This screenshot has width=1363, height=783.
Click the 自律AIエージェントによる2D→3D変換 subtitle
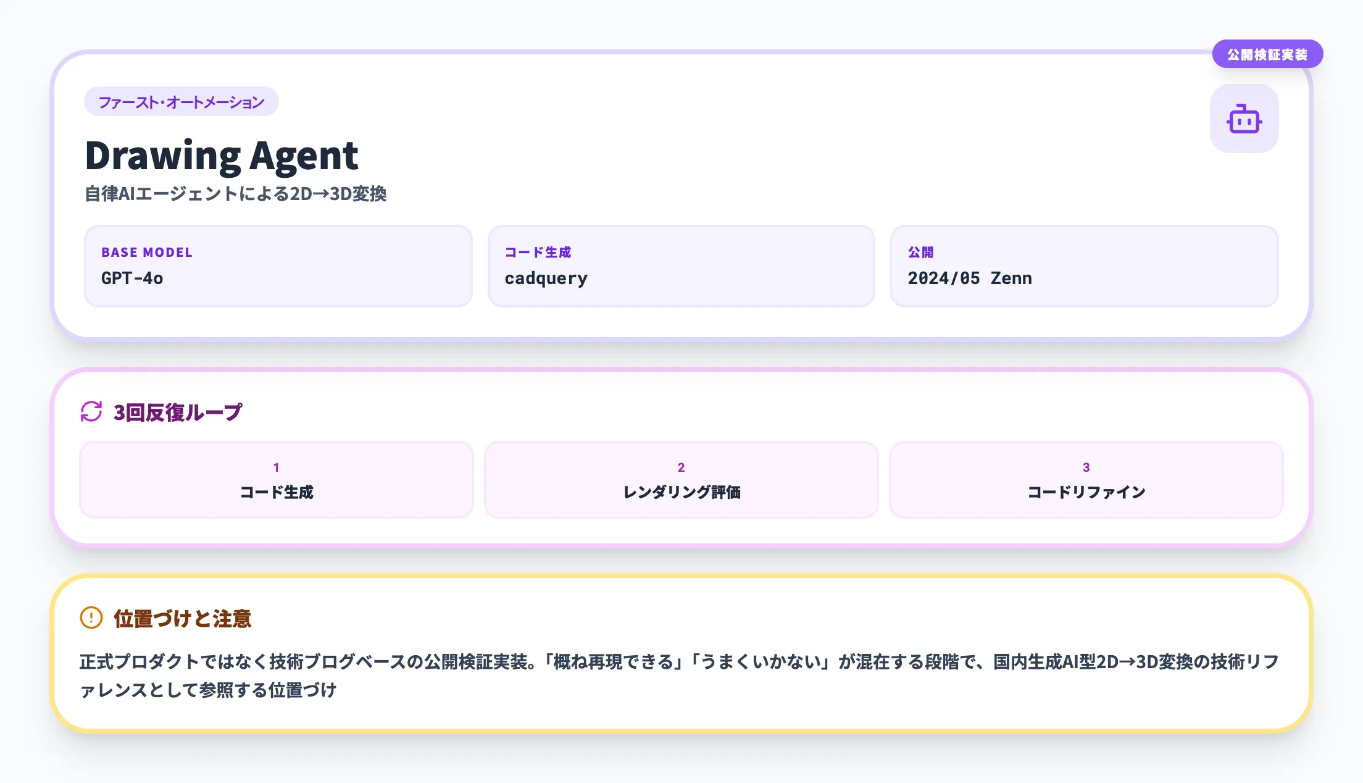pos(238,193)
